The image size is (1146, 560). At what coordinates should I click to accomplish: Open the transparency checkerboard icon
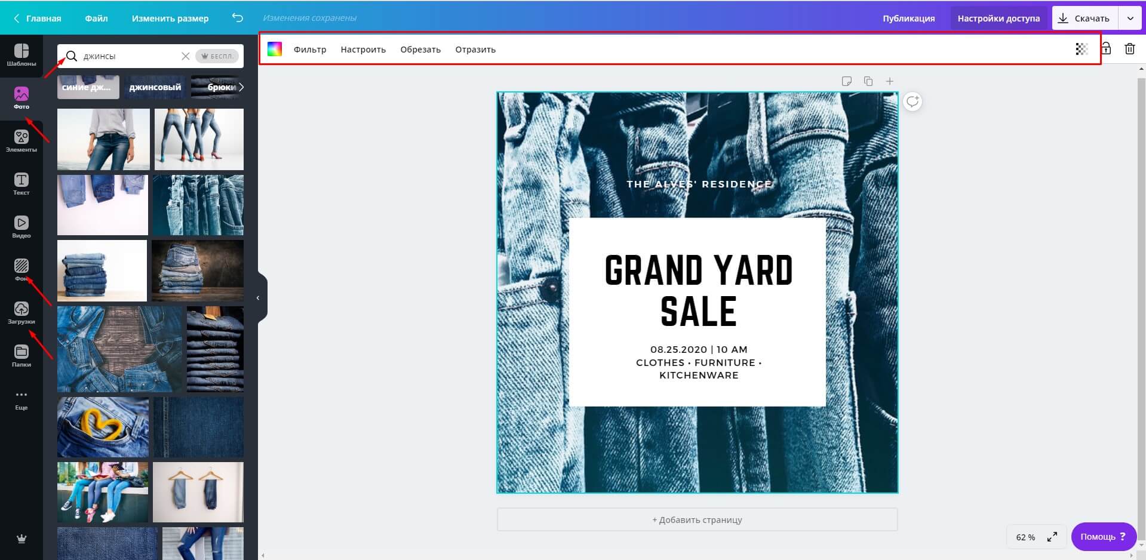[1082, 50]
